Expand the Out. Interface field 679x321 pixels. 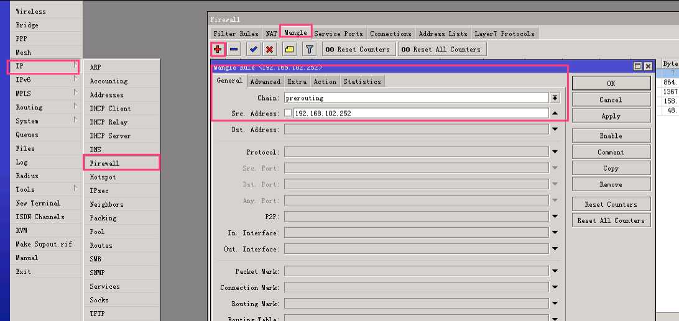pos(555,249)
